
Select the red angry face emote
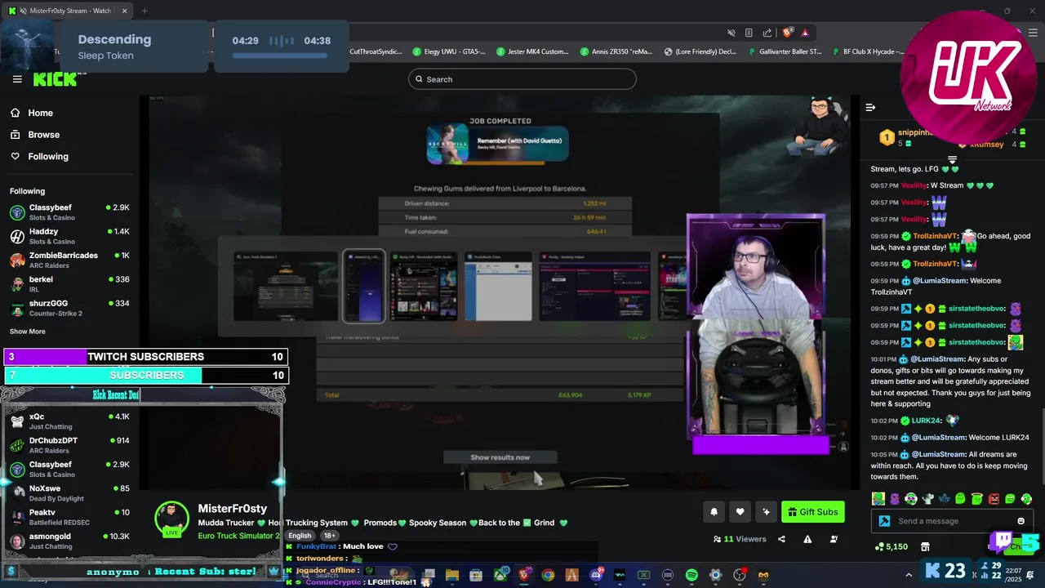pos(994,499)
